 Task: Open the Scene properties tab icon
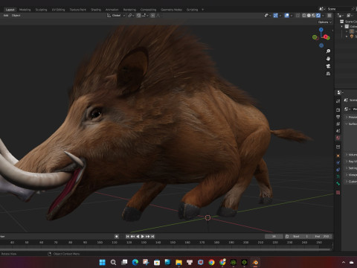pos(338,131)
